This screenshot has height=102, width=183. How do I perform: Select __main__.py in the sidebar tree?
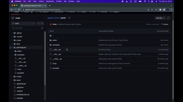pyautogui.click(x=22, y=66)
